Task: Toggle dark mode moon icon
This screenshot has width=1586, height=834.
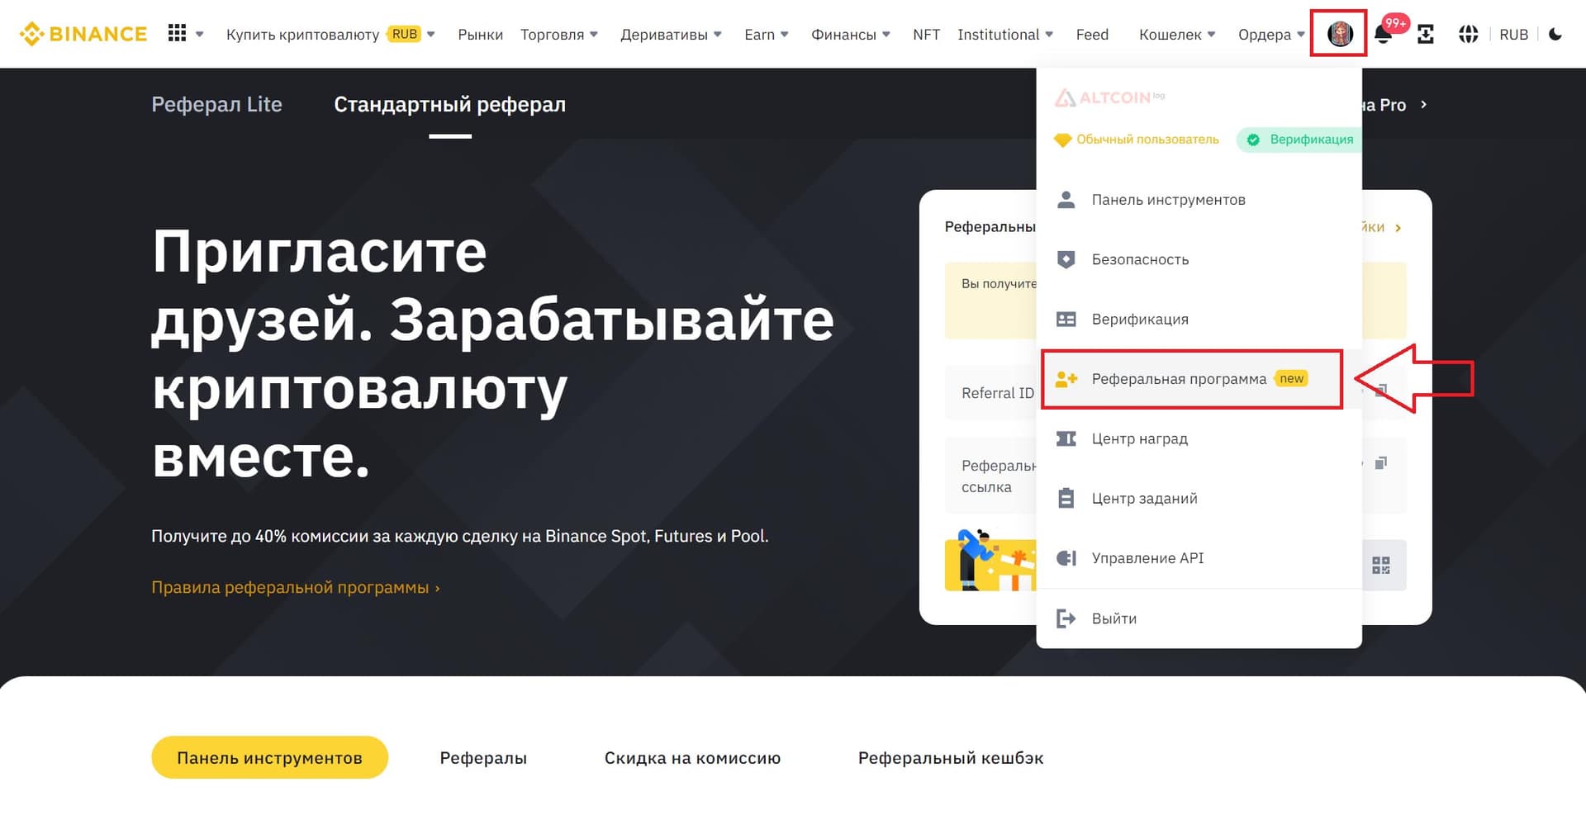Action: tap(1555, 34)
